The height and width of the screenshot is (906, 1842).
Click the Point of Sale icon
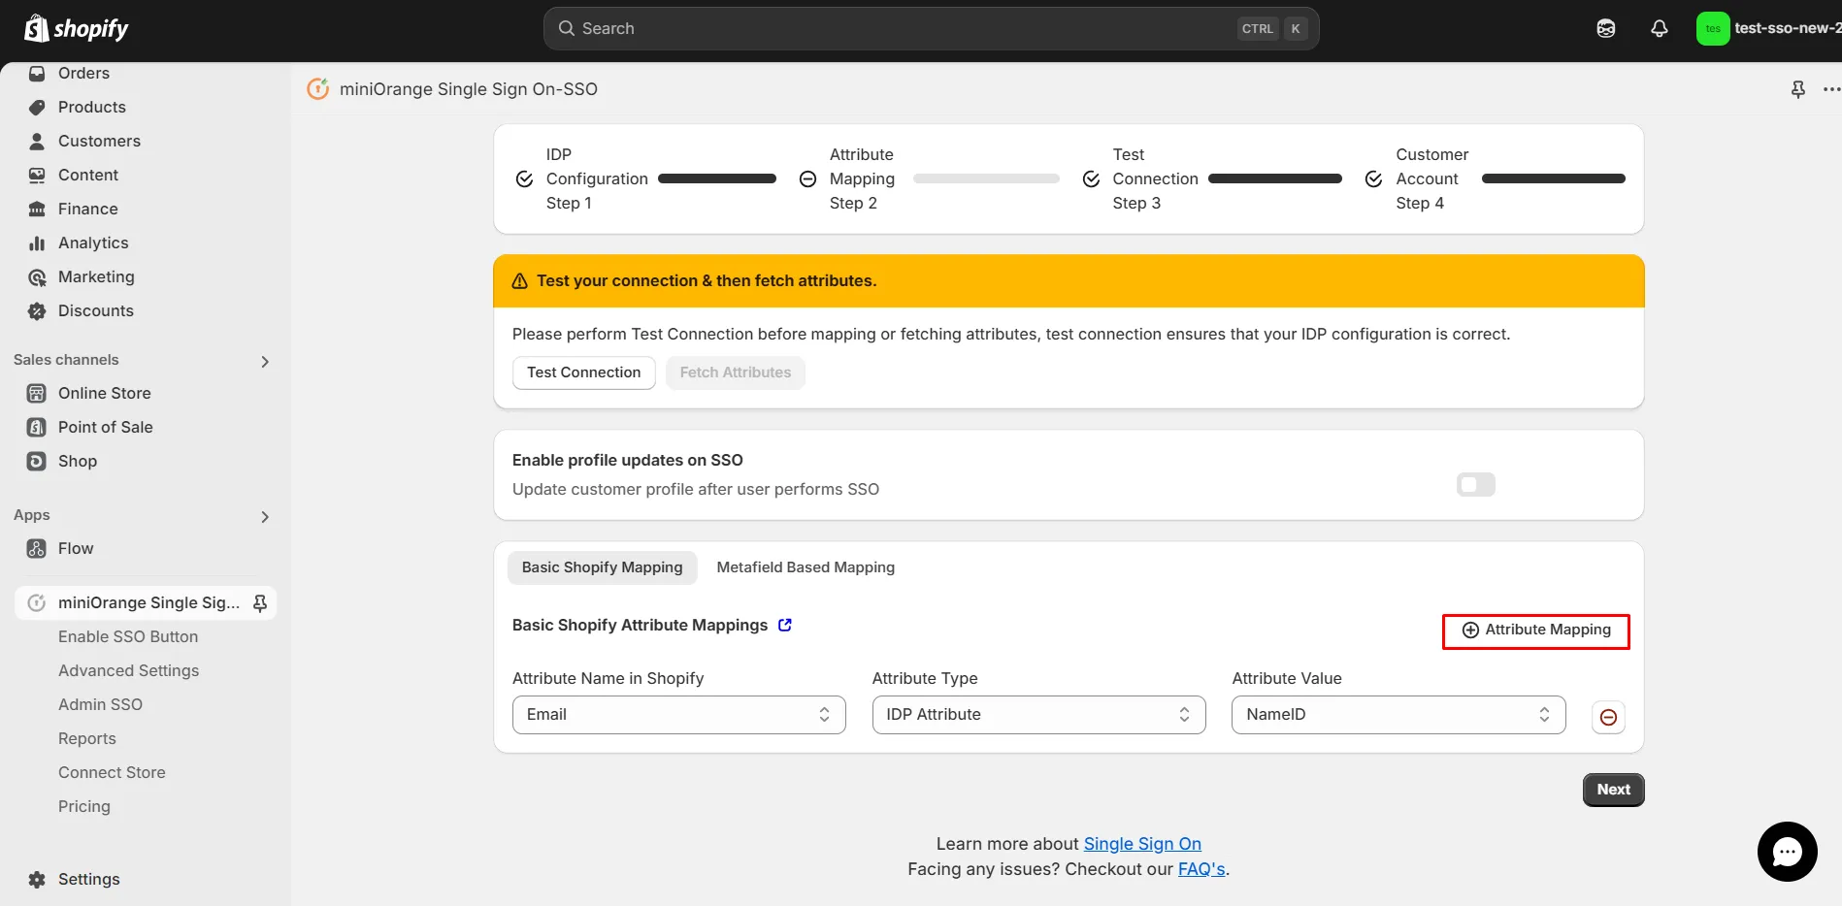37,427
